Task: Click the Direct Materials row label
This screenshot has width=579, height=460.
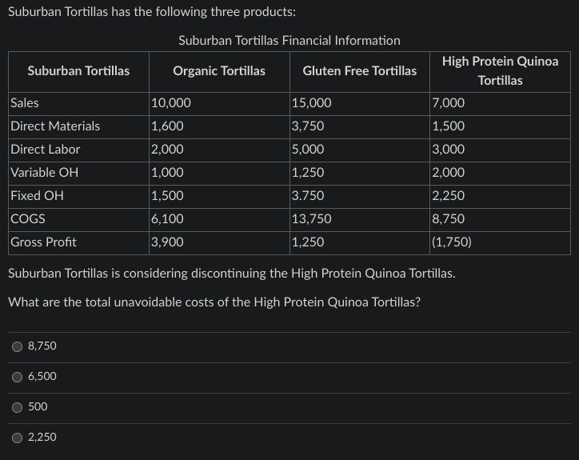Action: [55, 126]
